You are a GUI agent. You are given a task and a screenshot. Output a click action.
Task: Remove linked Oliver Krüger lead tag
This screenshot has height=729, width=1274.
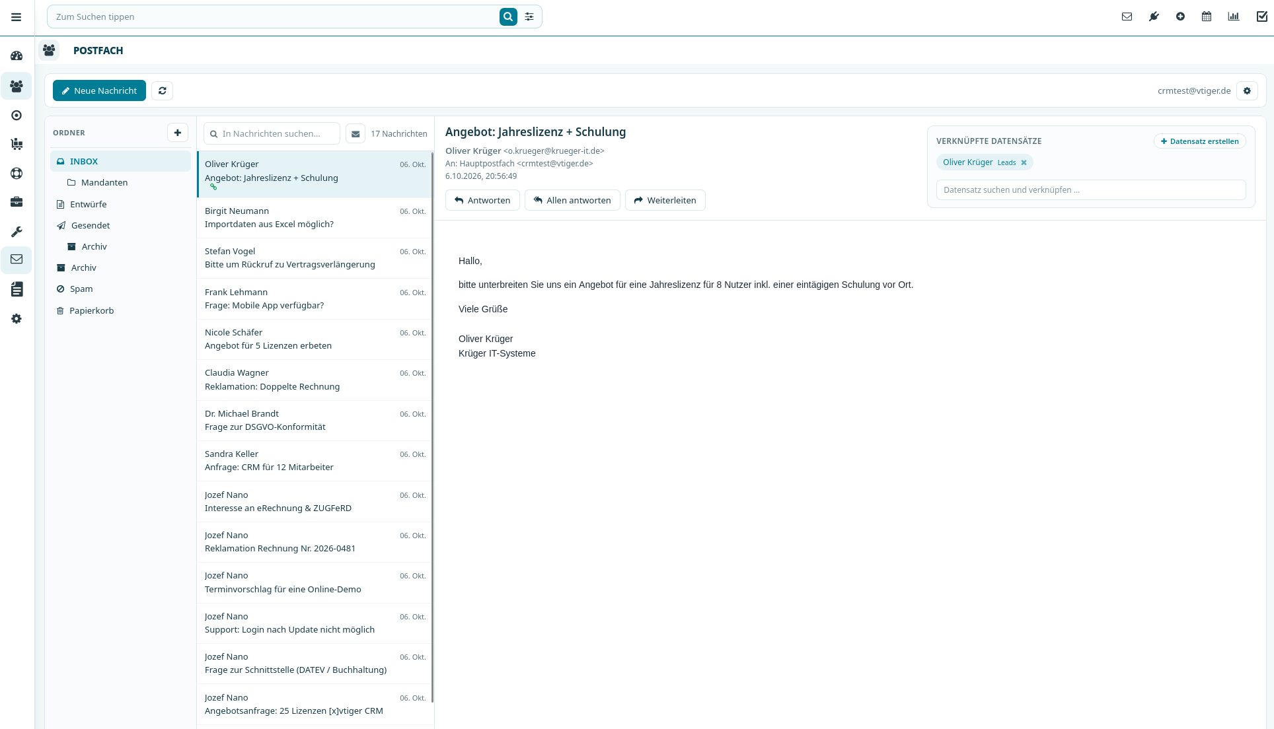coord(1024,162)
